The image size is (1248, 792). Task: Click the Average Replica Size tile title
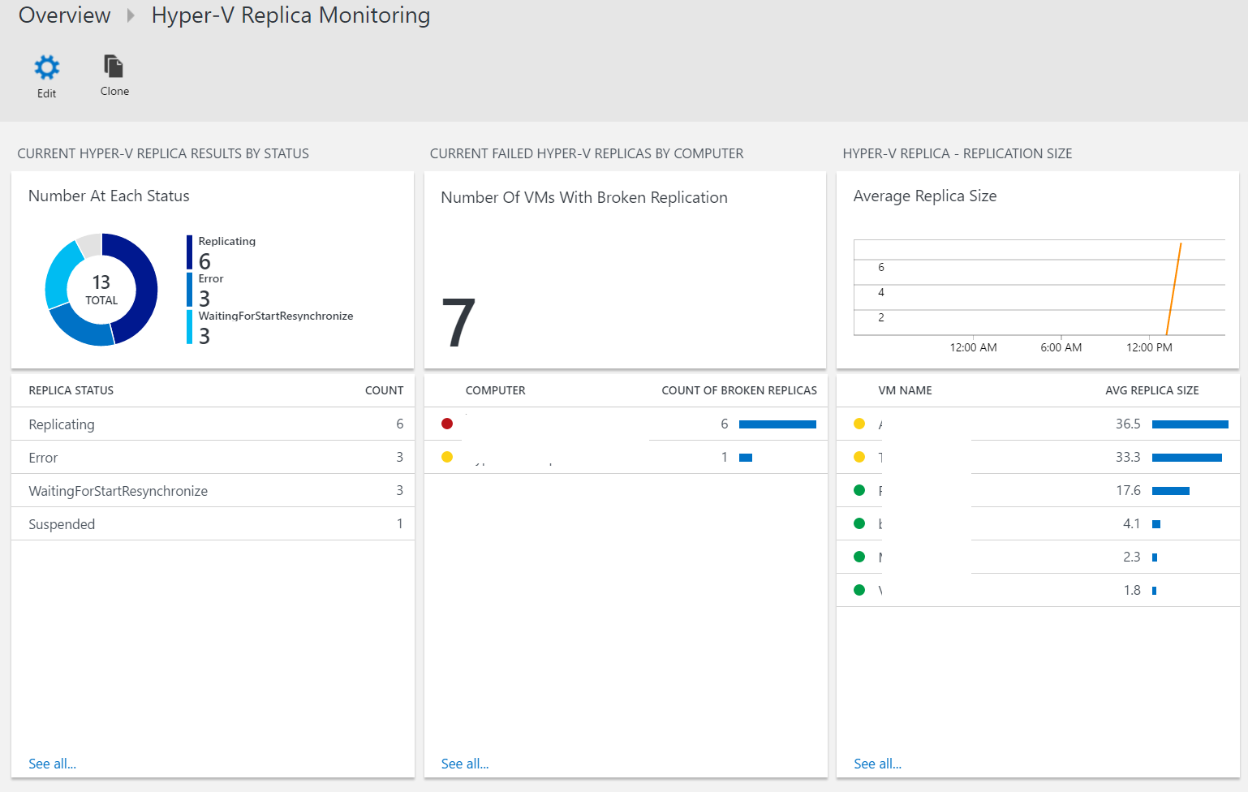(x=925, y=196)
